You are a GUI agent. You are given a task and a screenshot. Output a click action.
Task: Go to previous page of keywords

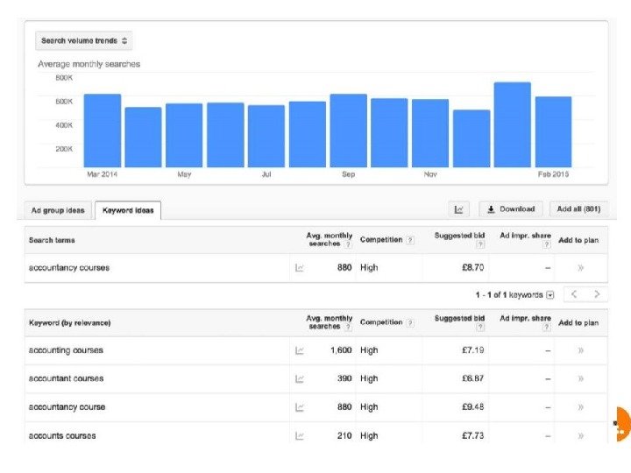click(574, 294)
